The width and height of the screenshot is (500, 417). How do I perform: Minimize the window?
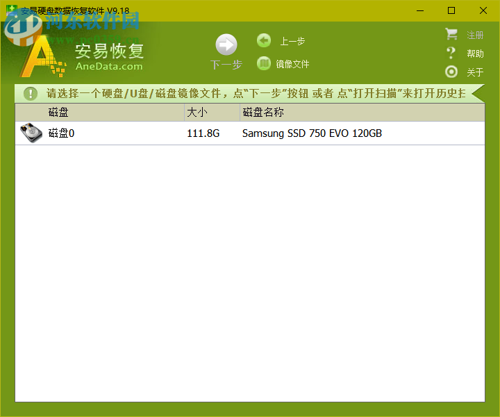click(420, 10)
